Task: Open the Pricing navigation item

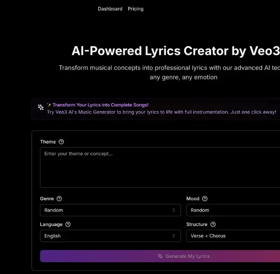Action: (136, 9)
